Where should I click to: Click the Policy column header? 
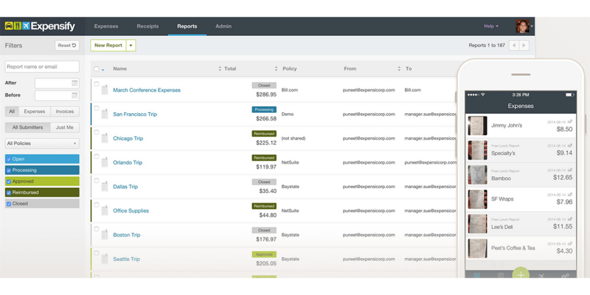pyautogui.click(x=290, y=69)
